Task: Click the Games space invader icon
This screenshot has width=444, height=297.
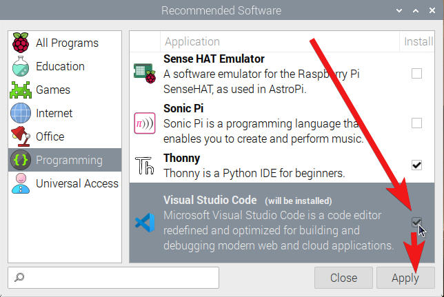Action: [x=21, y=90]
